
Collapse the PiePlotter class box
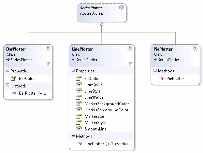click(x=195, y=48)
